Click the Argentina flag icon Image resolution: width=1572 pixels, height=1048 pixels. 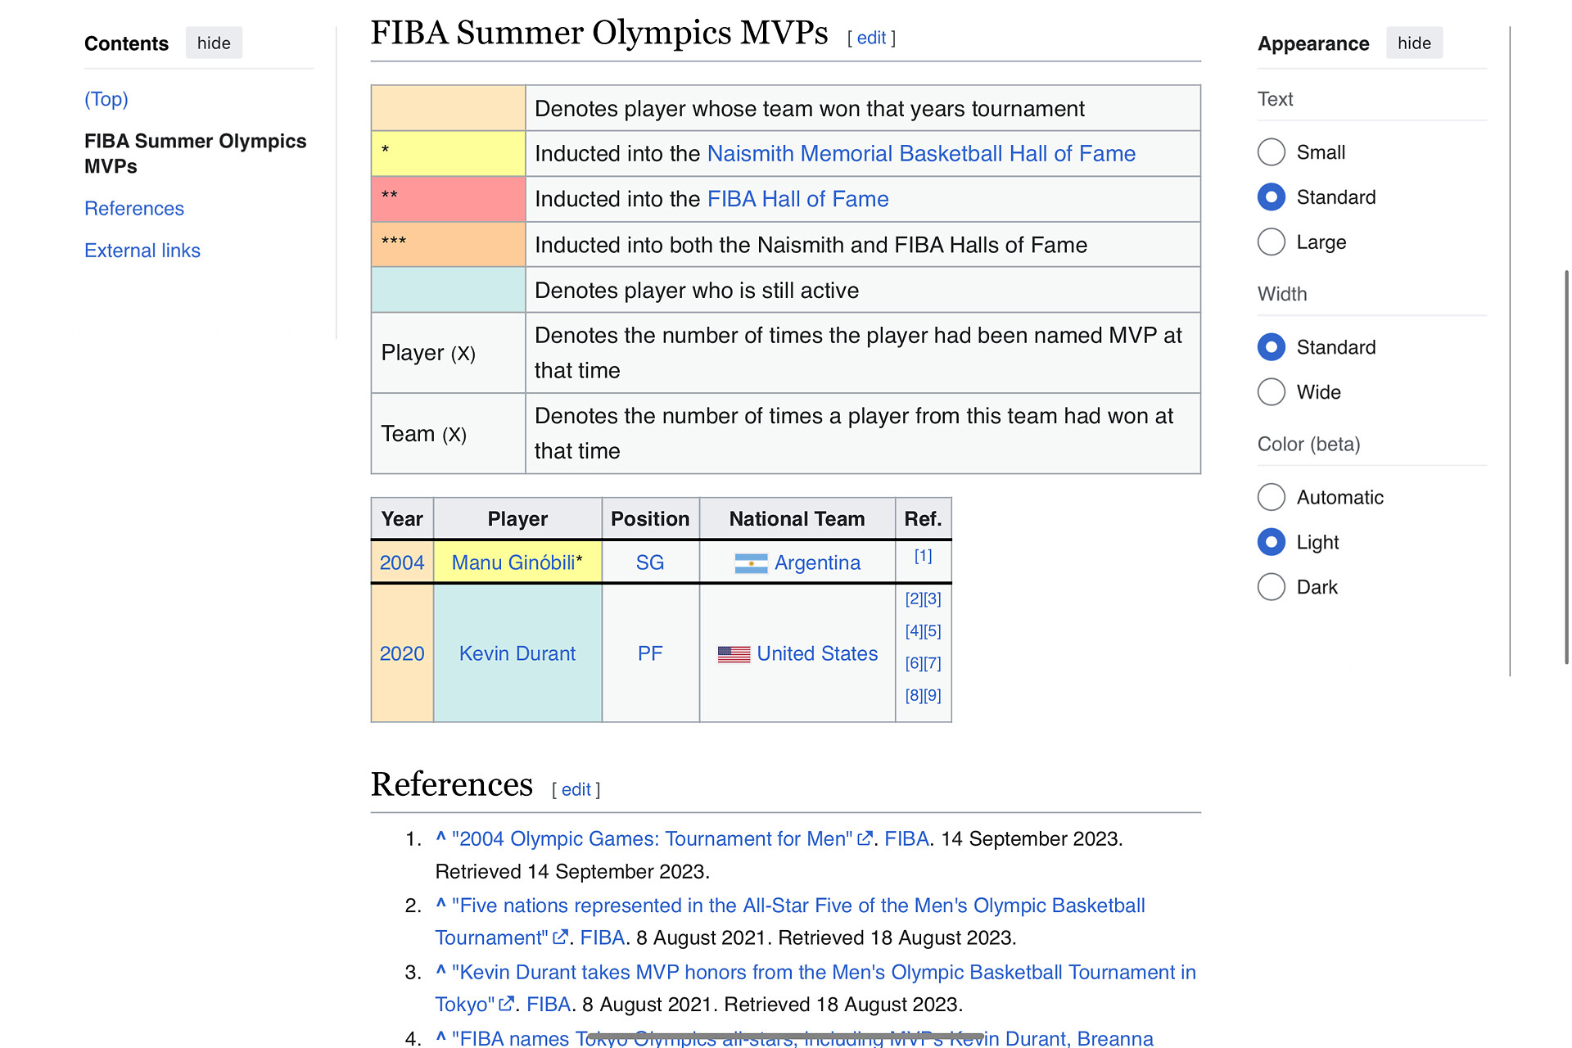pos(751,563)
